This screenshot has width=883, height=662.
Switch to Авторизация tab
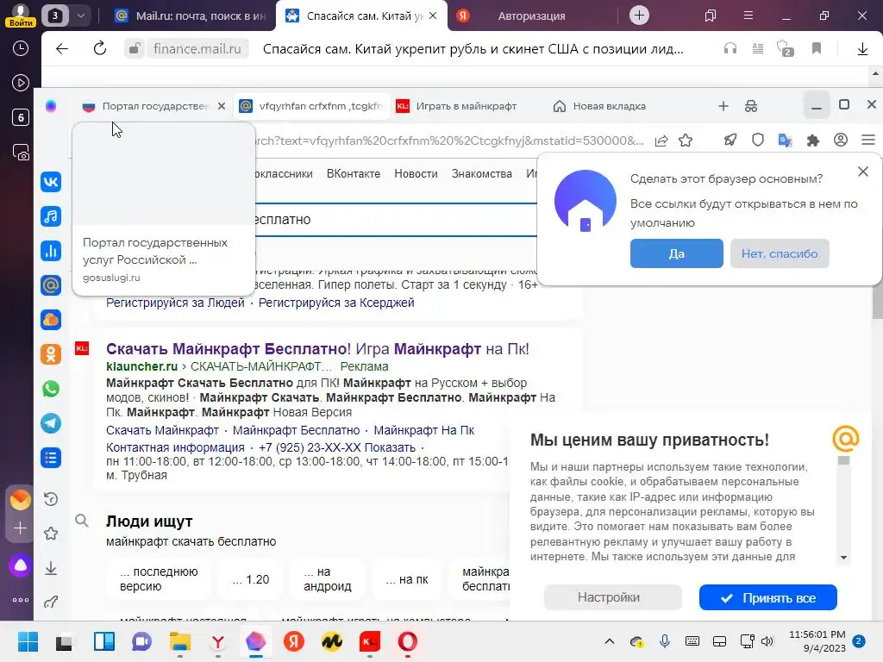click(x=531, y=16)
